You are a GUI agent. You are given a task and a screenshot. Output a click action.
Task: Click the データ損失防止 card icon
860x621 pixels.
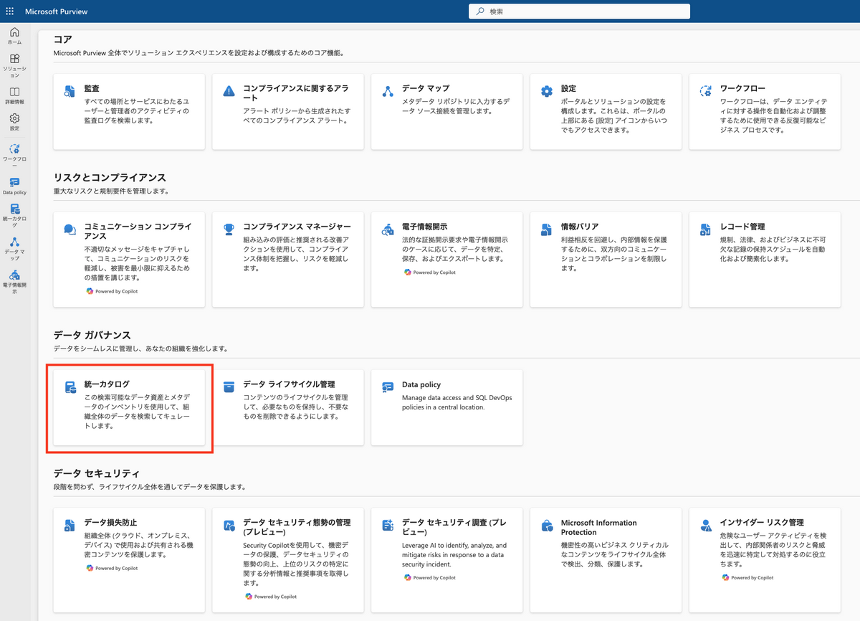click(x=70, y=526)
